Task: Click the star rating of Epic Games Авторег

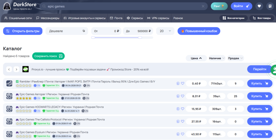Action: (24, 98)
